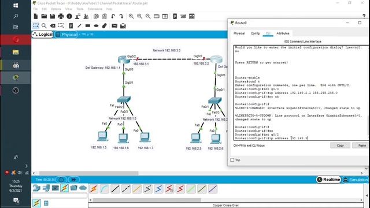
Task: Pick the blue Coaxial cable
Action: click(158, 189)
